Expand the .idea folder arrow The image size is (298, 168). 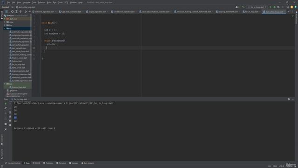coord(5,22)
